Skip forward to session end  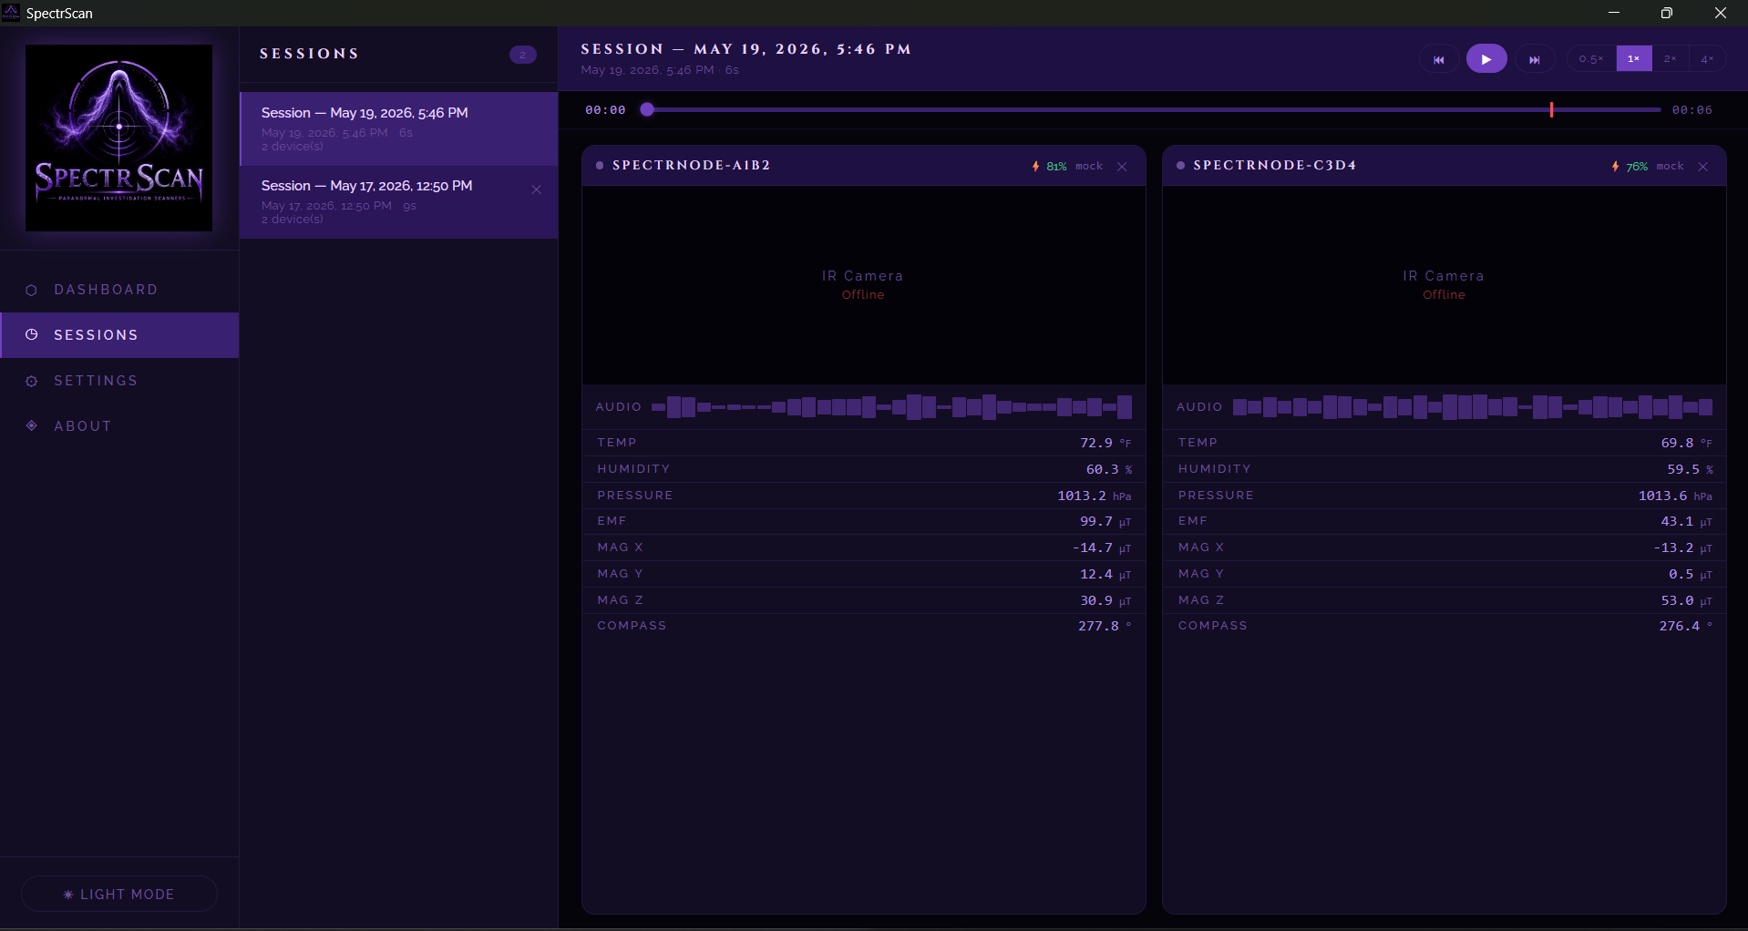(x=1535, y=59)
